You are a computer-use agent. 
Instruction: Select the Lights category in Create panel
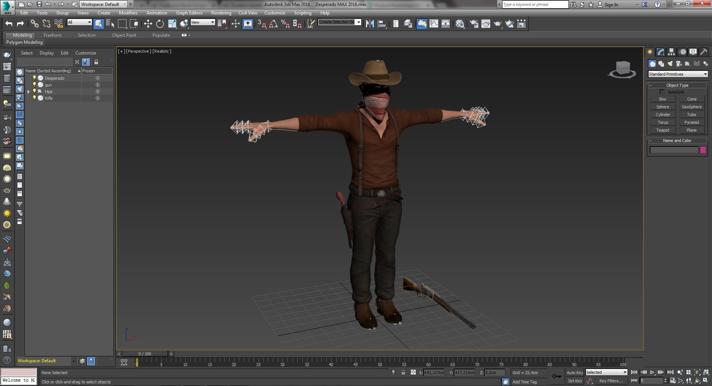pyautogui.click(x=670, y=64)
